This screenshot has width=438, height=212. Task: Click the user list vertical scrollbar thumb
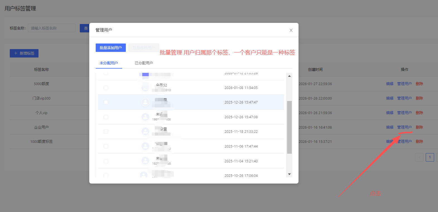289,127
